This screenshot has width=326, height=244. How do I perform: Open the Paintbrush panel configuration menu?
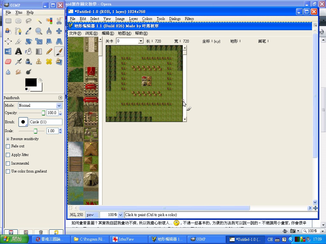(60, 98)
